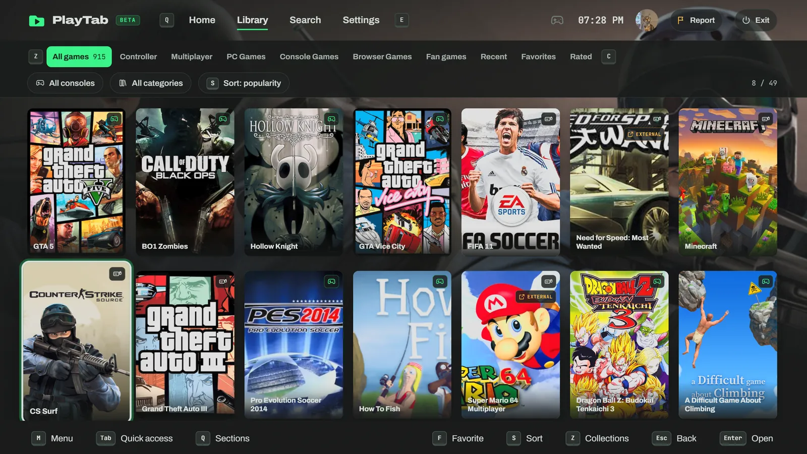Filter by Multiplayer games
This screenshot has width=807, height=454.
pos(192,56)
